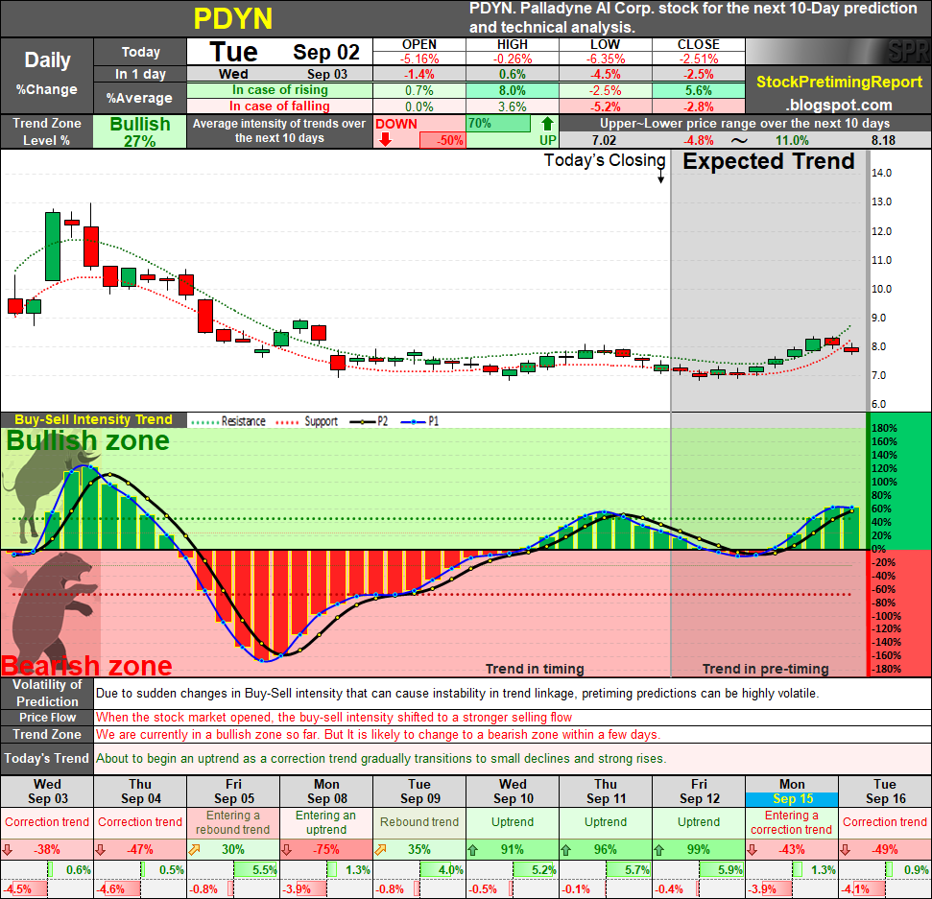Select the Tue Sep 16 column header
Screen dimensions: 932x899
pos(885,792)
